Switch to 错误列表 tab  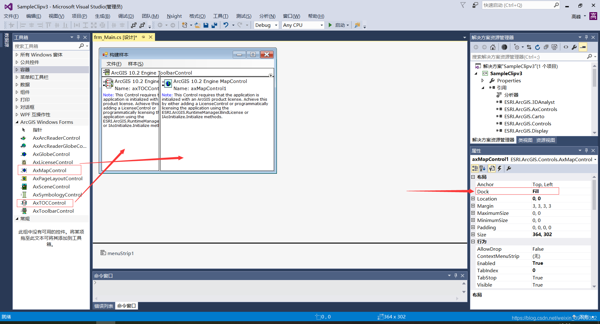point(104,306)
